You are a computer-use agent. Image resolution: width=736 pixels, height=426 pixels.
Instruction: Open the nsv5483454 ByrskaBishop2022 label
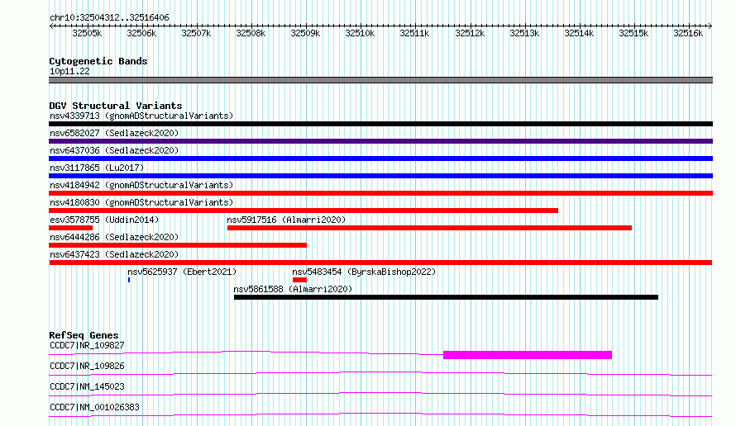(364, 272)
